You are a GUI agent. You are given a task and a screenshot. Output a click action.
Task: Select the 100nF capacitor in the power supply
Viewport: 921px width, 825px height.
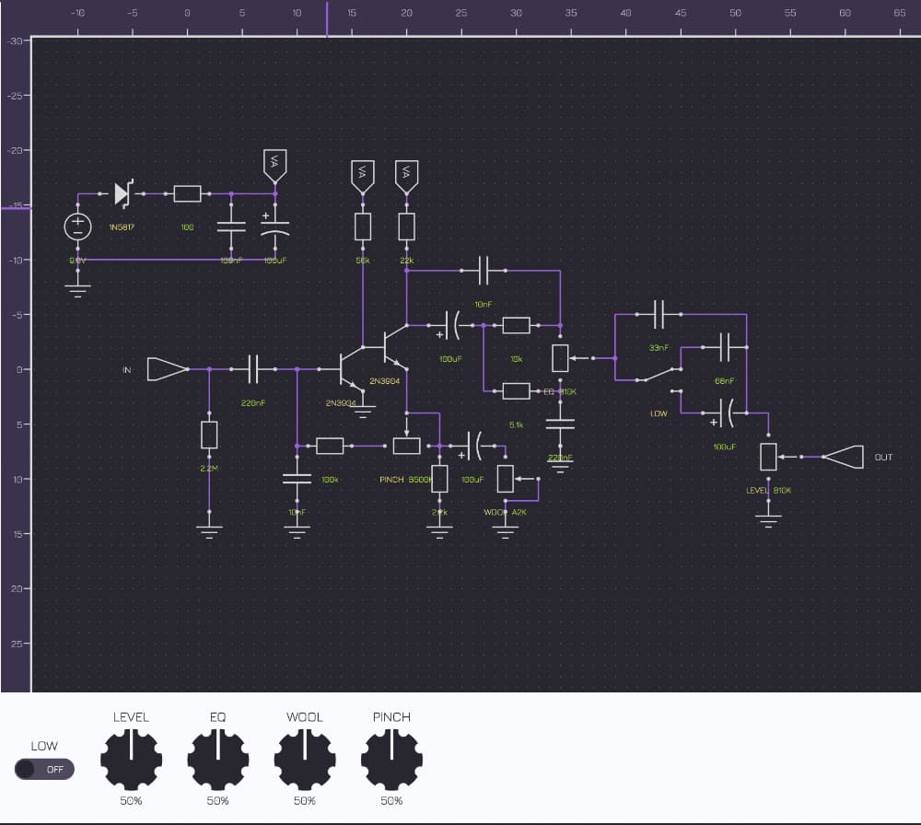[231, 227]
